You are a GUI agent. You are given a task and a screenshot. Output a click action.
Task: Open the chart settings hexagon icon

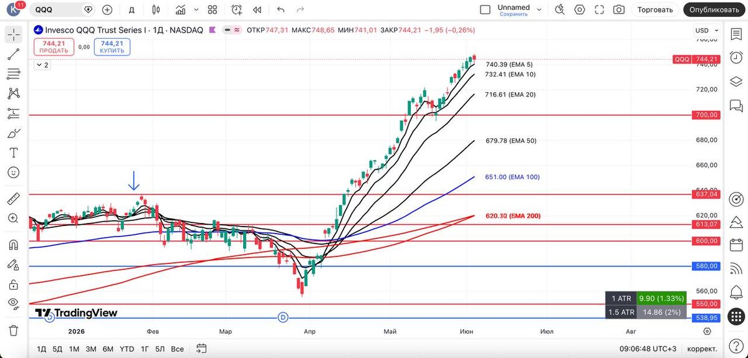point(580,9)
